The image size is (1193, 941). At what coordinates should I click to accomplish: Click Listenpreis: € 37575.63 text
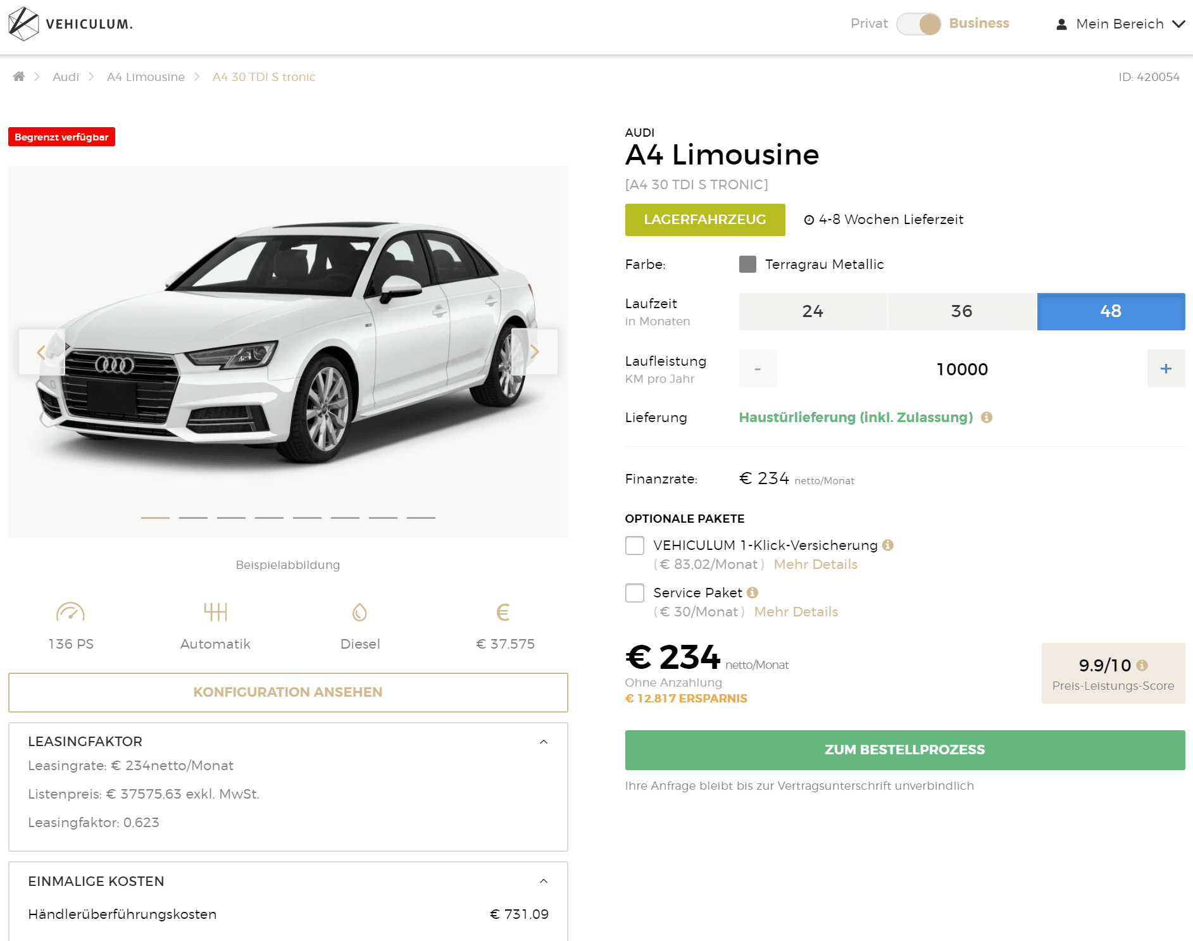point(144,794)
